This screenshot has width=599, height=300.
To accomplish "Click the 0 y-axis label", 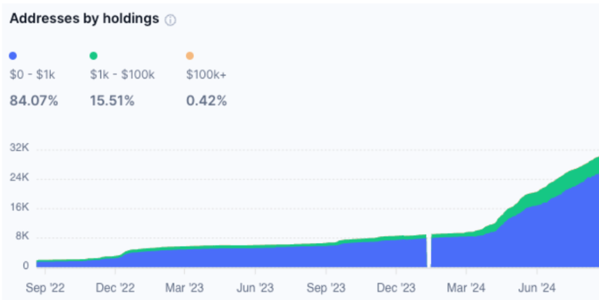I will click(25, 265).
